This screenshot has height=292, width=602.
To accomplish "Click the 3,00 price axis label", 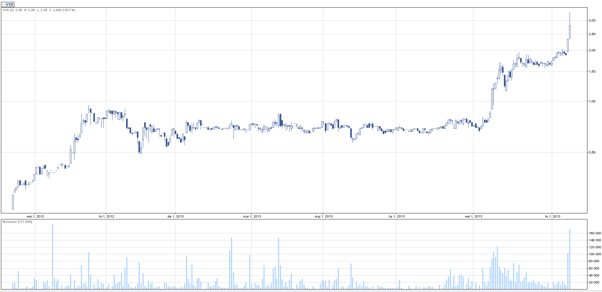I will [592, 21].
